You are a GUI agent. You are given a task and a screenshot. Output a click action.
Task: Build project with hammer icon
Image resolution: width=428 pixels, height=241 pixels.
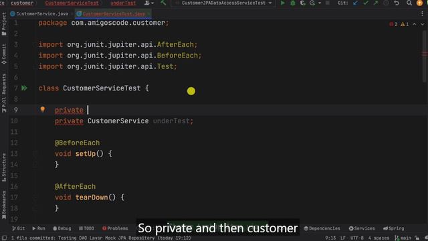pyautogui.click(x=163, y=3)
